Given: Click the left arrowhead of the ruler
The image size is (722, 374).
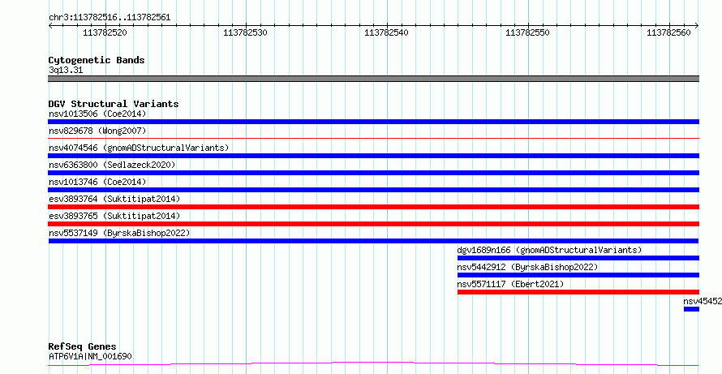Looking at the screenshot, I should 50,26.
